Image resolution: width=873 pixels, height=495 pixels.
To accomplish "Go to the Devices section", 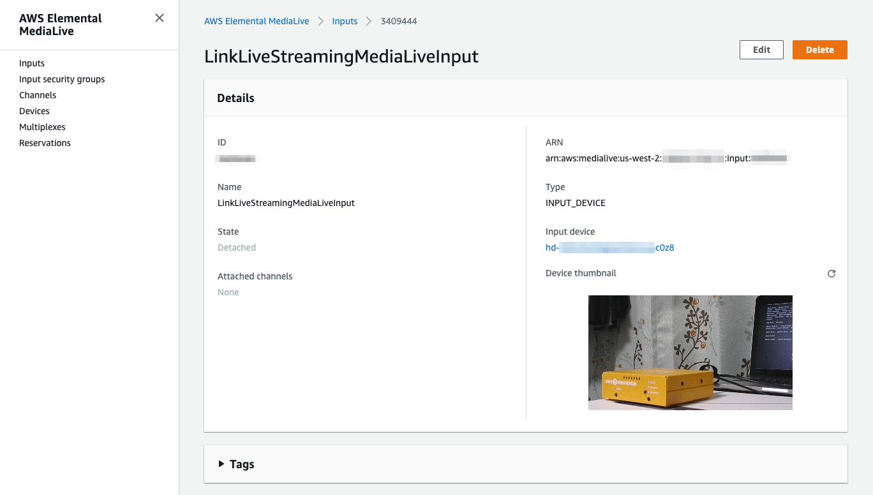I will pyautogui.click(x=34, y=110).
